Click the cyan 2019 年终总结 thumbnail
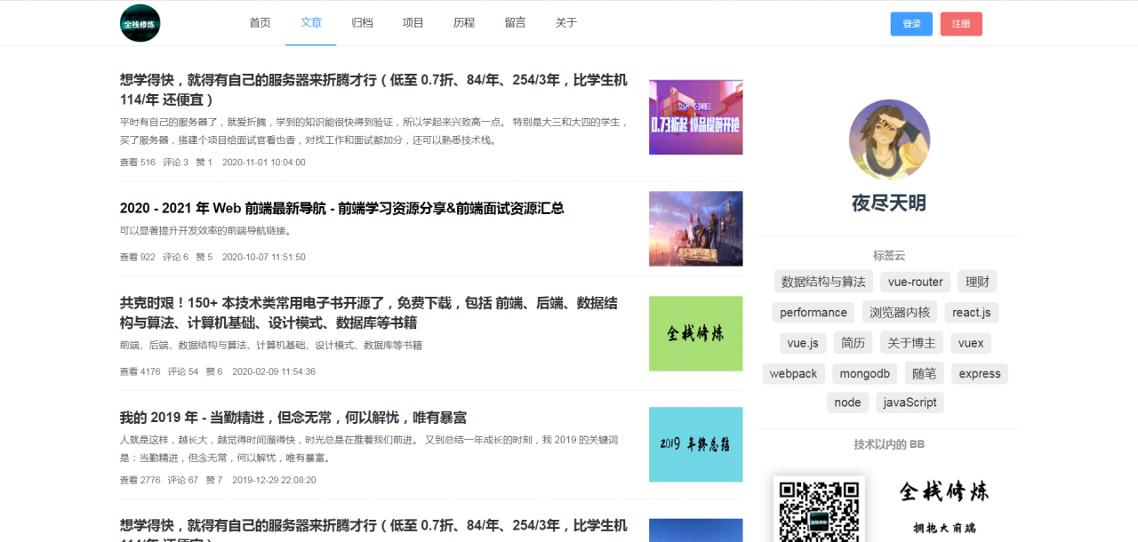Viewport: 1138px width, 542px height. tap(695, 444)
